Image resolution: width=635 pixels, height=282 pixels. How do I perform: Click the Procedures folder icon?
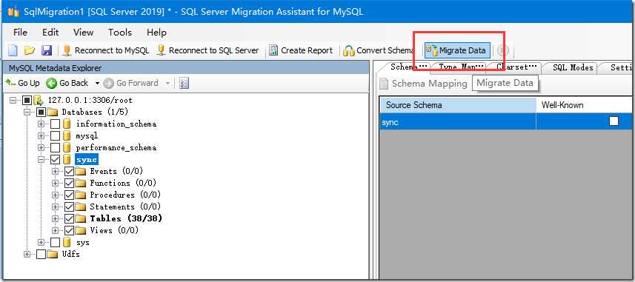point(81,195)
